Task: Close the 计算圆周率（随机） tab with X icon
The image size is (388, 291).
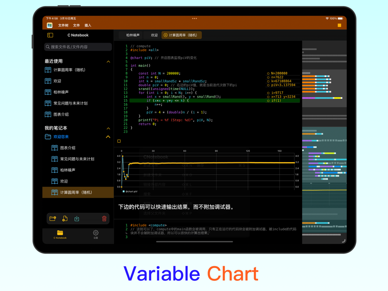Action: pos(166,35)
